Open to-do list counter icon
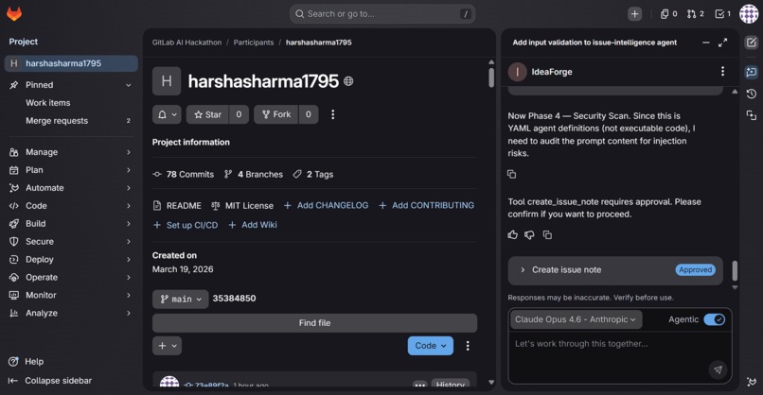Screen dimensions: 763x395 point(722,14)
